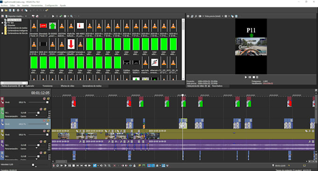Open overlays grid dropdown in preview toolbar

pyautogui.click(x=229, y=16)
